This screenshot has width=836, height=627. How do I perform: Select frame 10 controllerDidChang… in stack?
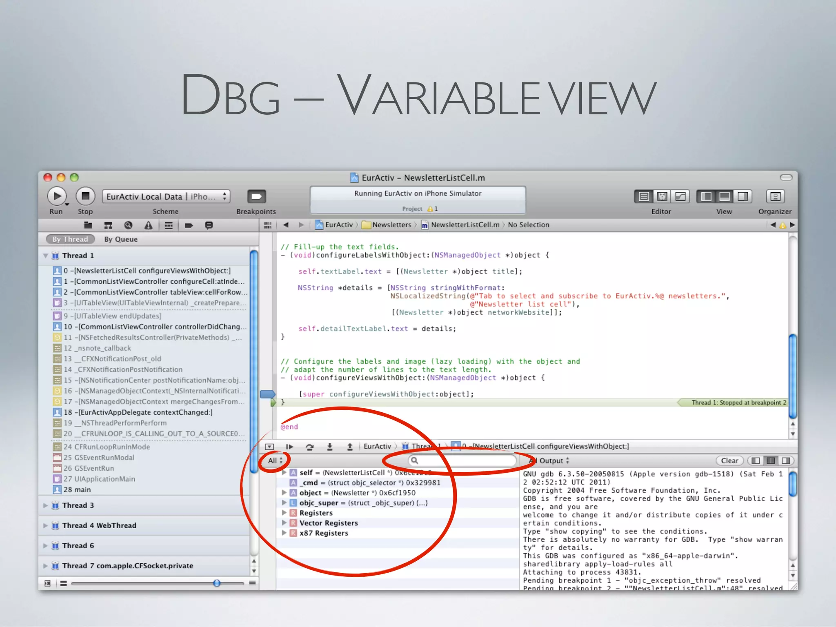point(147,327)
